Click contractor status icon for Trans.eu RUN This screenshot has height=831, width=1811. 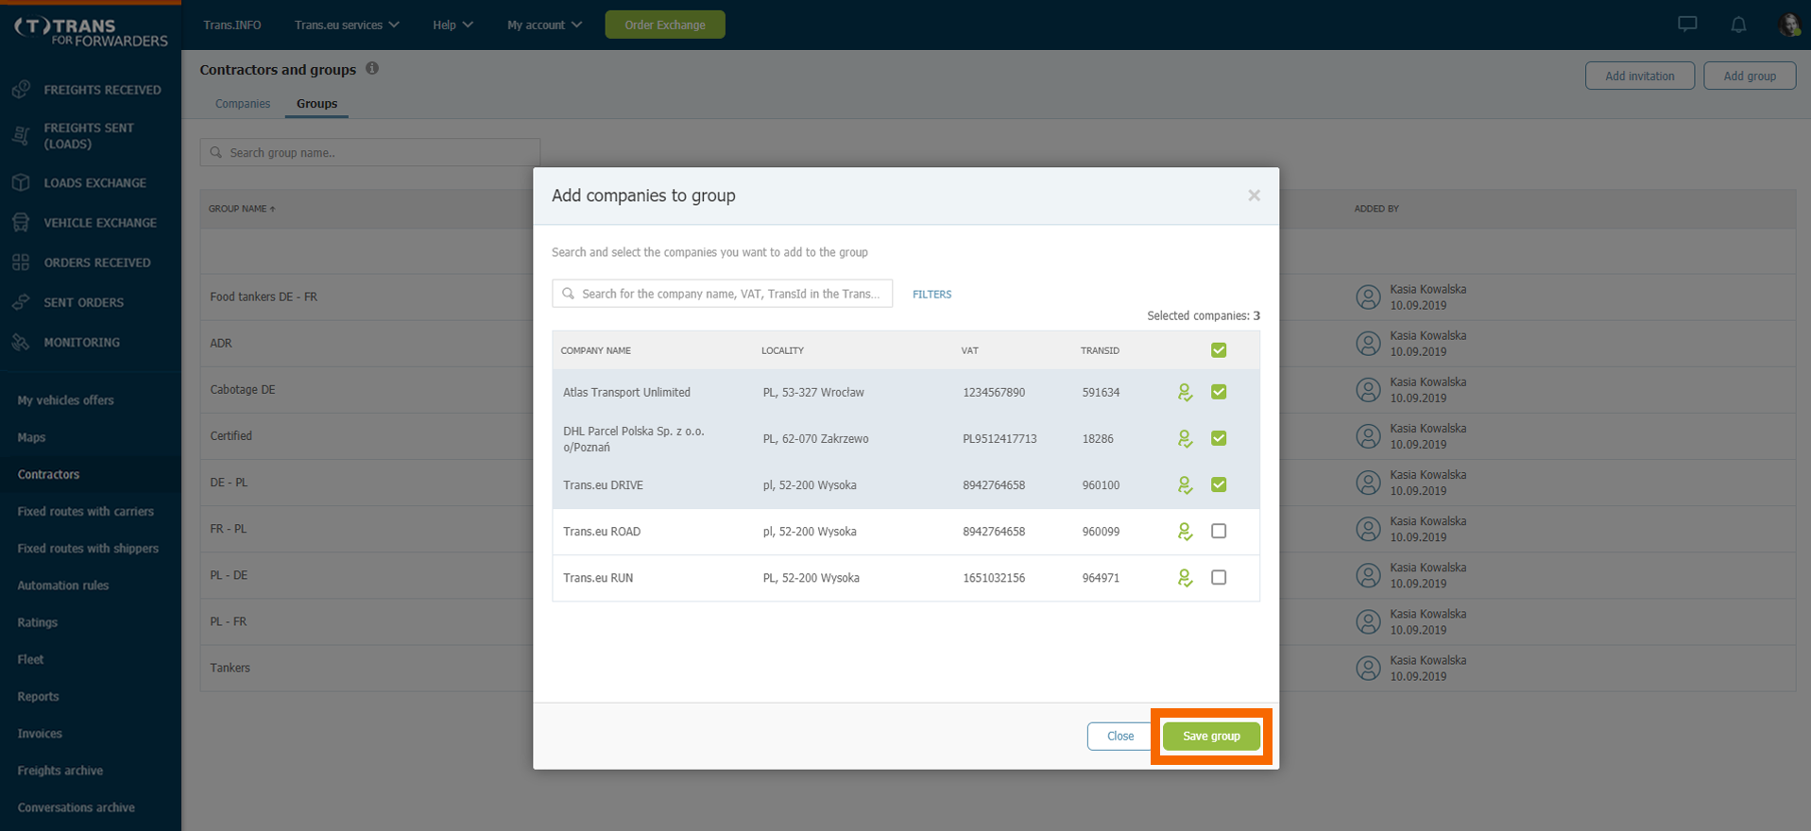(x=1185, y=578)
